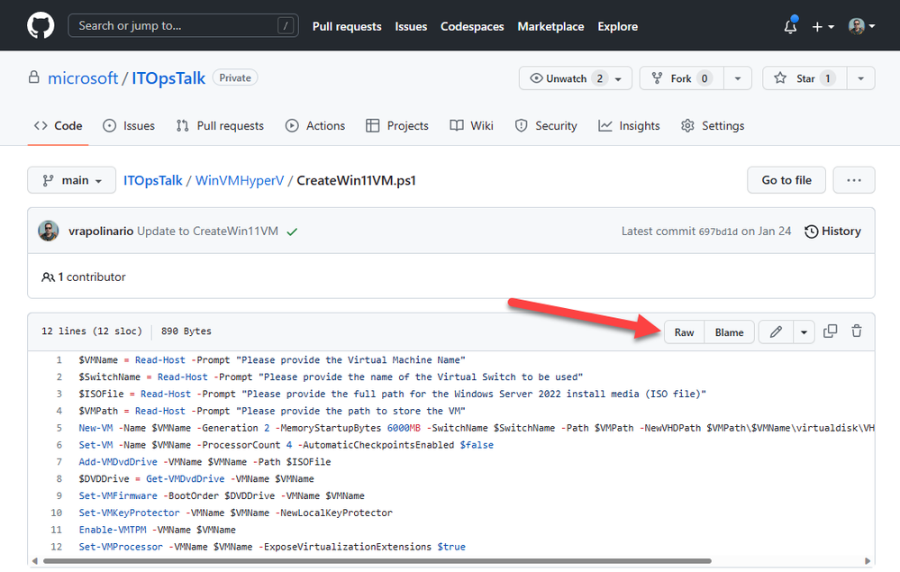Switch to the repository Pull requests tab
Viewport: 900px width, 572px height.
coord(220,125)
